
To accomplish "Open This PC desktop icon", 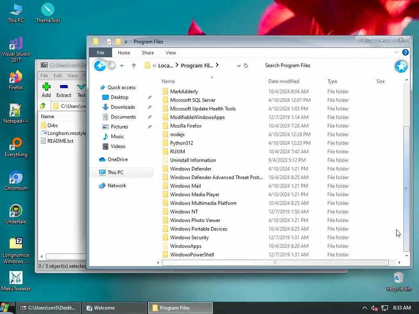I will (x=16, y=13).
